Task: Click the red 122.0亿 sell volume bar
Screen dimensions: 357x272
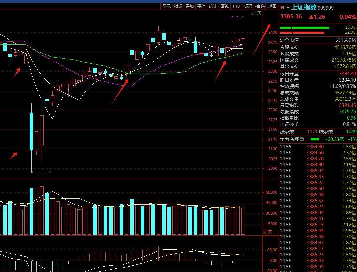Action: pyautogui.click(x=302, y=33)
